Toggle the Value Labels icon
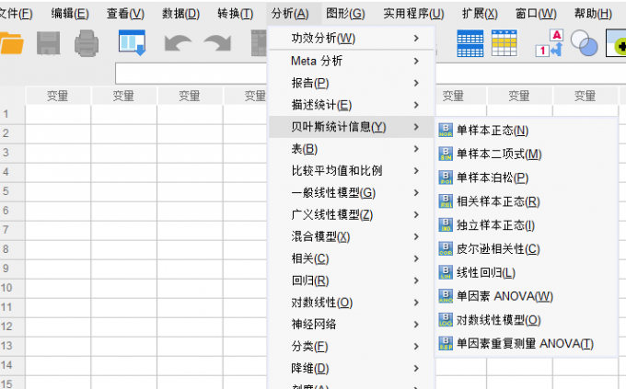The width and height of the screenshot is (626, 389). click(x=550, y=43)
